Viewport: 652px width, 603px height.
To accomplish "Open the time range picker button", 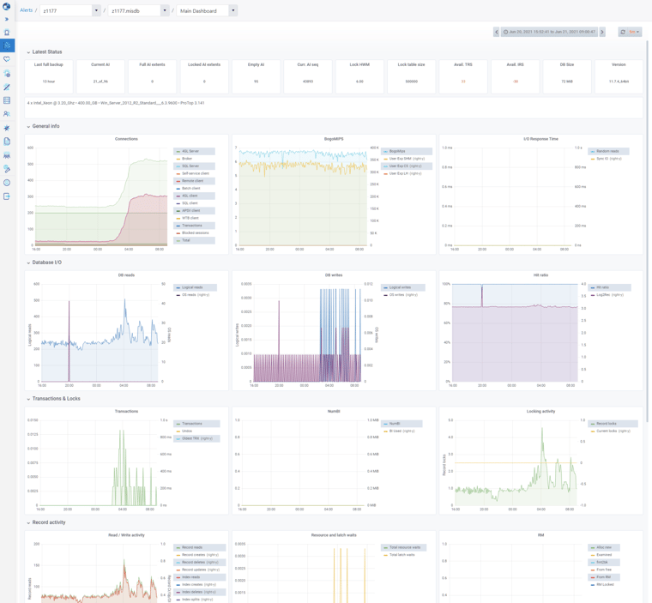I will click(x=549, y=32).
